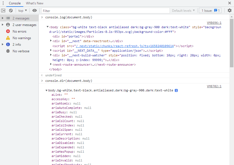
Task: Click the closing </body> tag
Action: point(55,69)
